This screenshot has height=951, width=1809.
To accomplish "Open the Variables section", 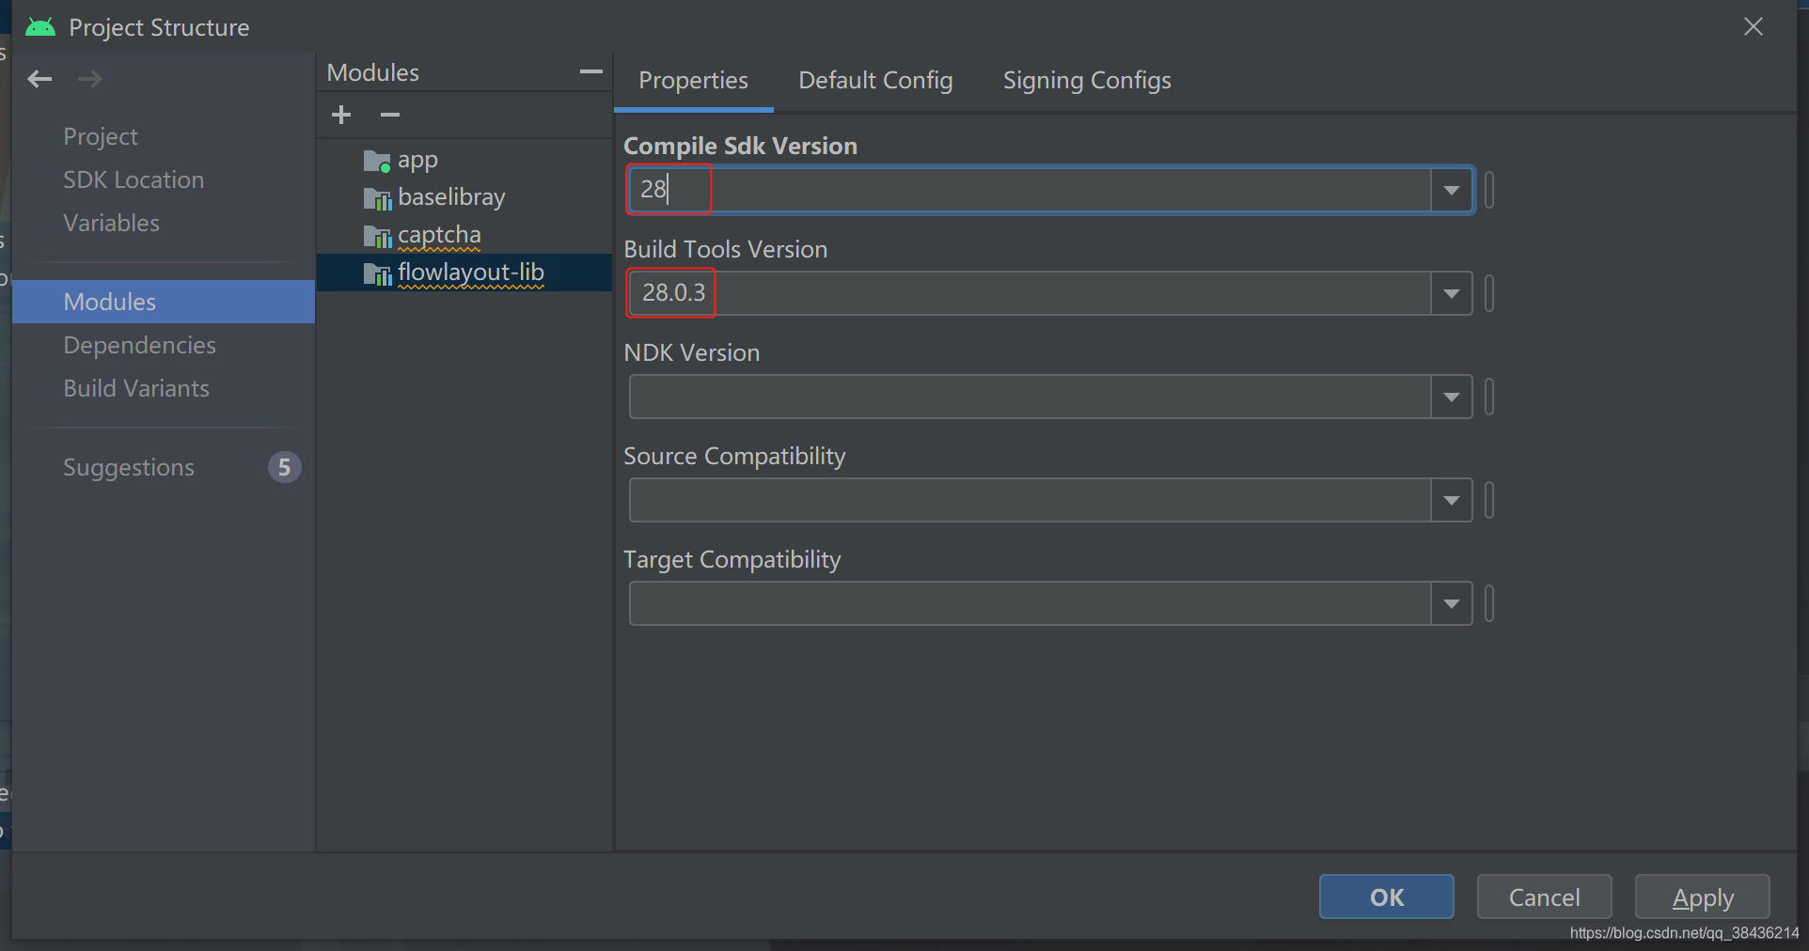I will (111, 223).
